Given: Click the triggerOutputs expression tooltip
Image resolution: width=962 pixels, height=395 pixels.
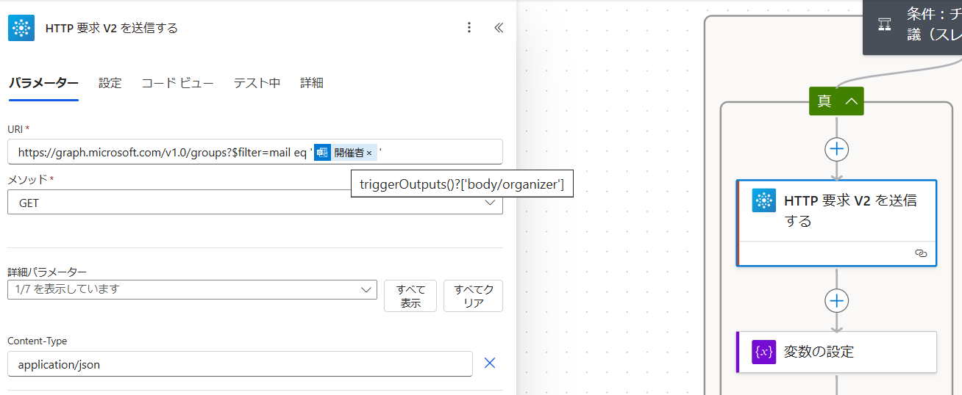Looking at the screenshot, I should click(462, 184).
